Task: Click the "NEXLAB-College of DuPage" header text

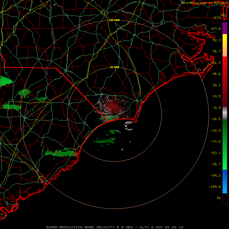Action: click(x=203, y=3)
